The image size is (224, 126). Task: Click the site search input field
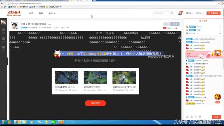(161, 13)
